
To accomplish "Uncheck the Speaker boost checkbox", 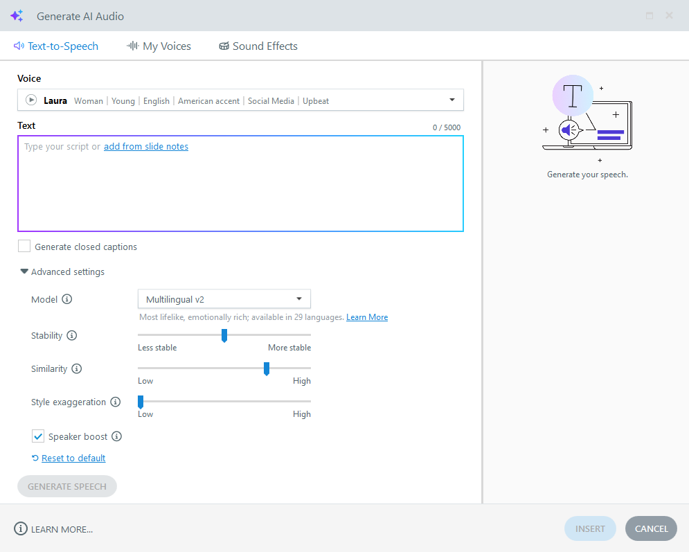I will click(38, 436).
